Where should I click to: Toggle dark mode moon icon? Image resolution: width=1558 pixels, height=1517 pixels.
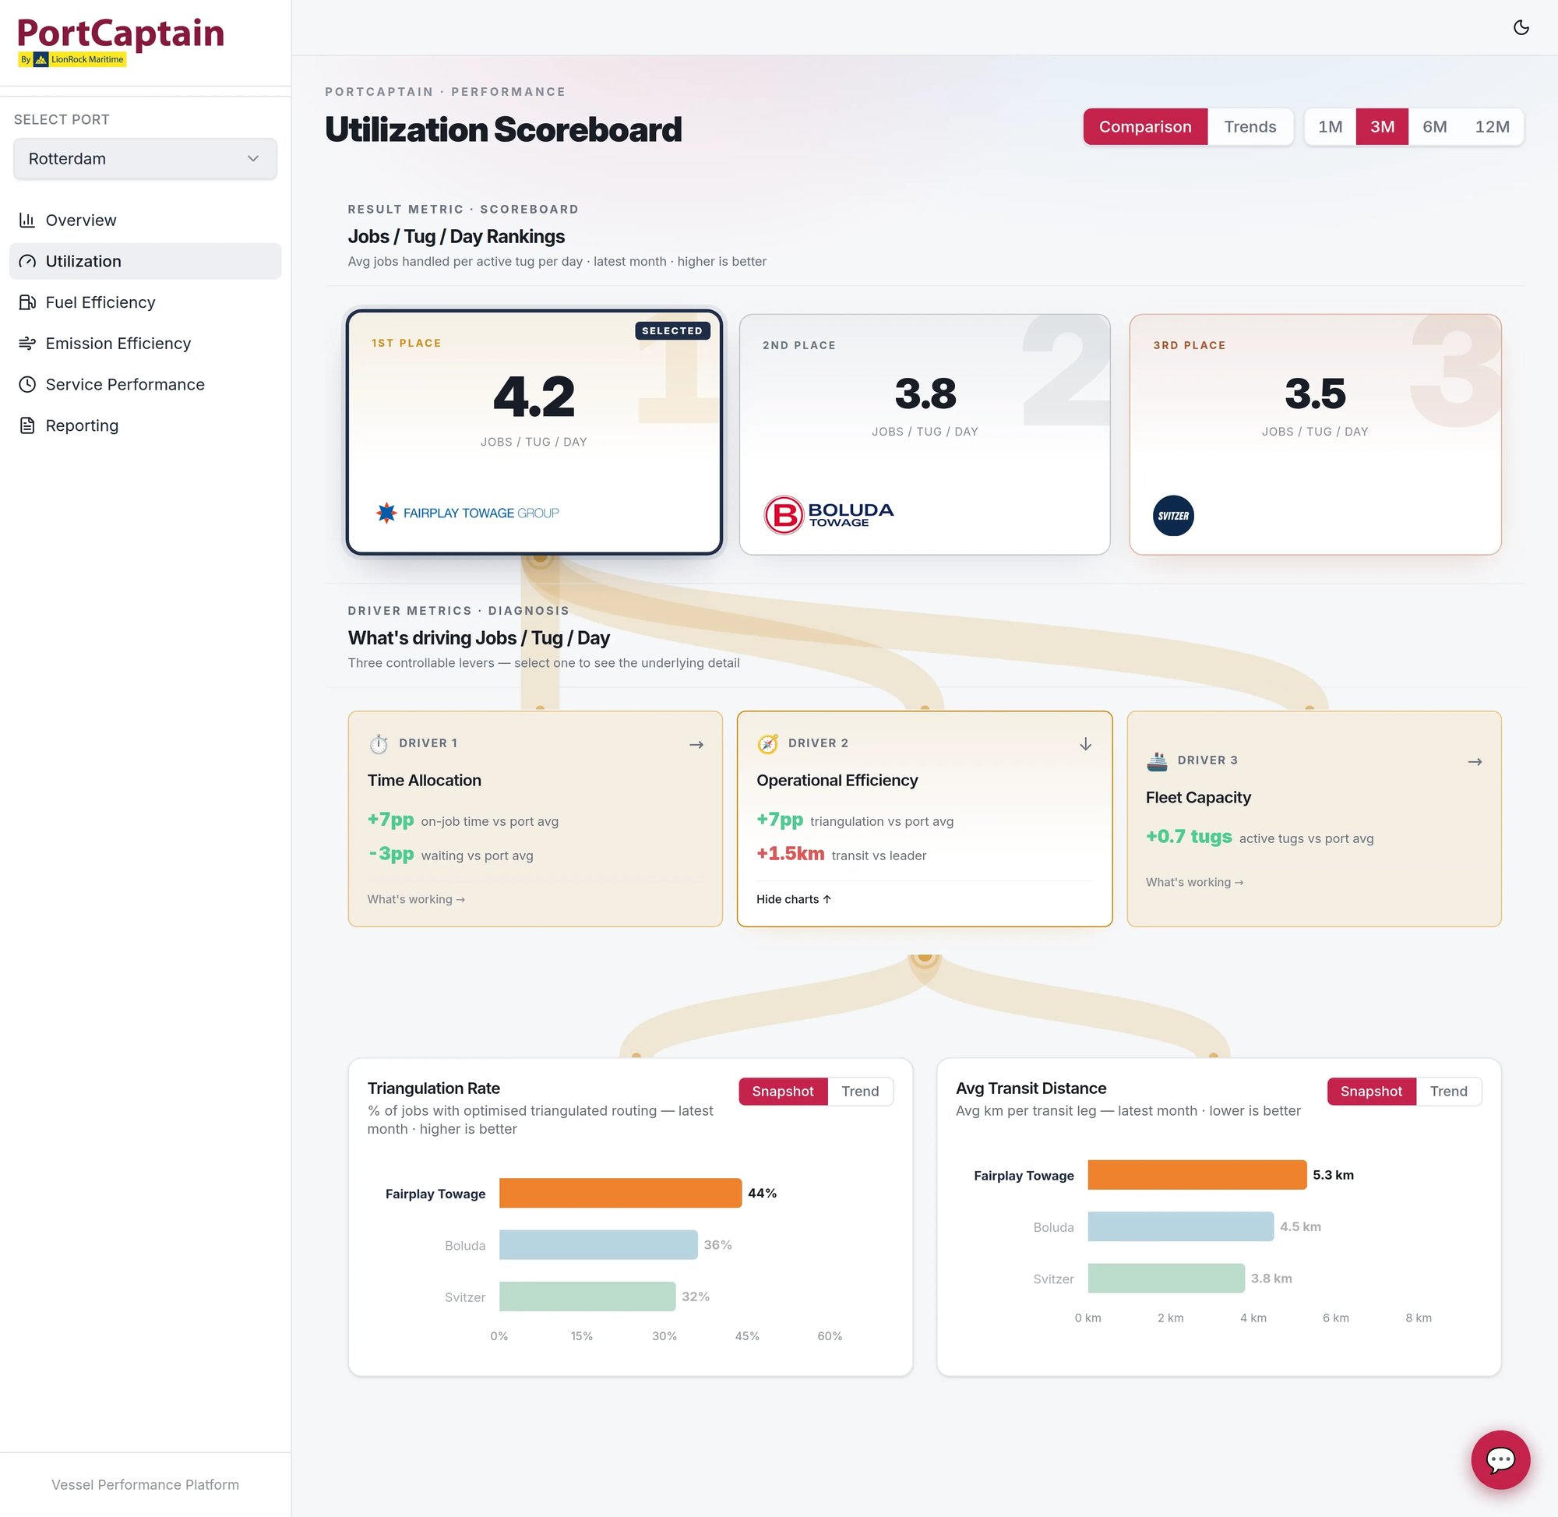click(x=1521, y=28)
